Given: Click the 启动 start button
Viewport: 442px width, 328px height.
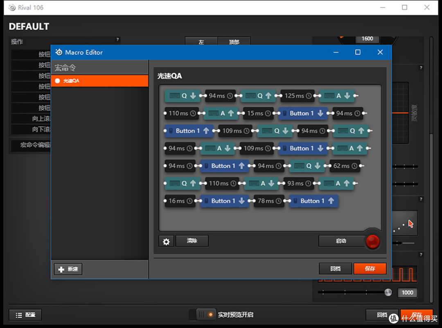Looking at the screenshot, I should pos(341,241).
